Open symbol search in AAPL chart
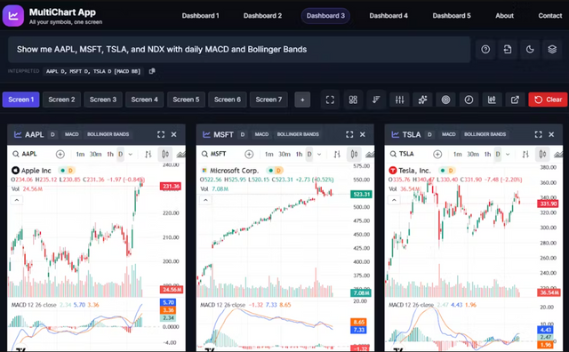 point(25,155)
